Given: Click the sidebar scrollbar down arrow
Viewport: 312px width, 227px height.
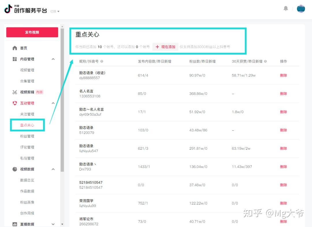Looking at the screenshot, I should pyautogui.click(x=62, y=224).
